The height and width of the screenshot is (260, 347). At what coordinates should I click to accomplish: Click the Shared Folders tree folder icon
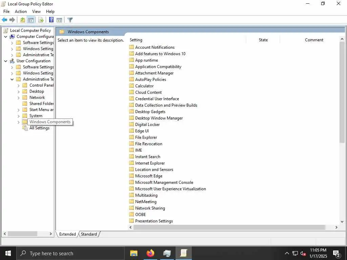(x=25, y=104)
